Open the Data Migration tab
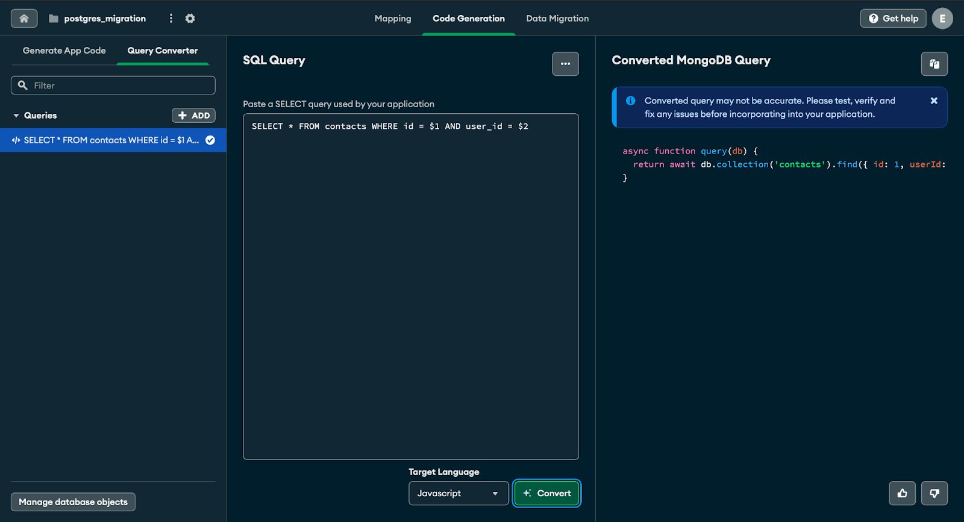This screenshot has height=522, width=964. pyautogui.click(x=557, y=19)
